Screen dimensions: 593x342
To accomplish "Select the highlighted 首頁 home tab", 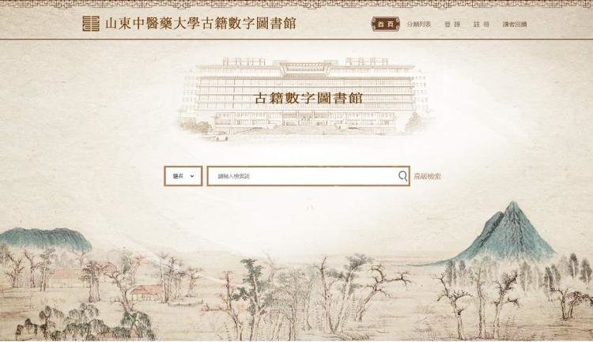I will pyautogui.click(x=385, y=24).
